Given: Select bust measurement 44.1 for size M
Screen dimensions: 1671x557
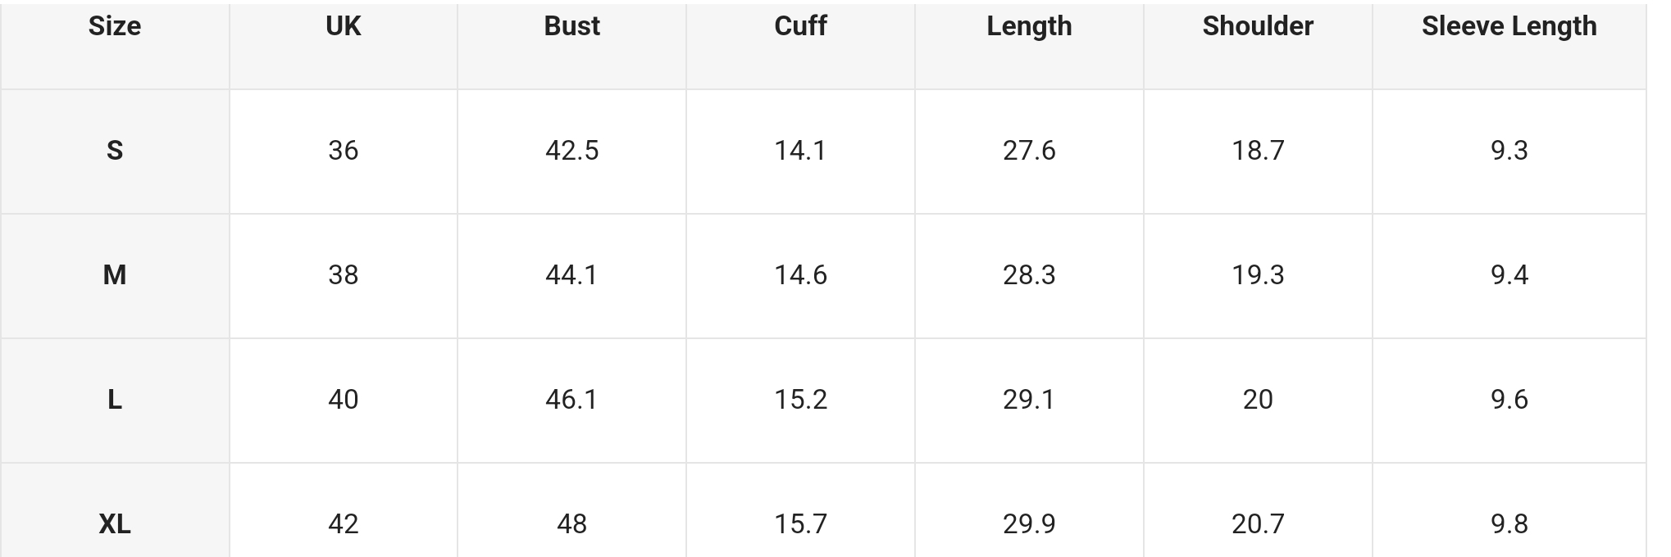Looking at the screenshot, I should 571,275.
